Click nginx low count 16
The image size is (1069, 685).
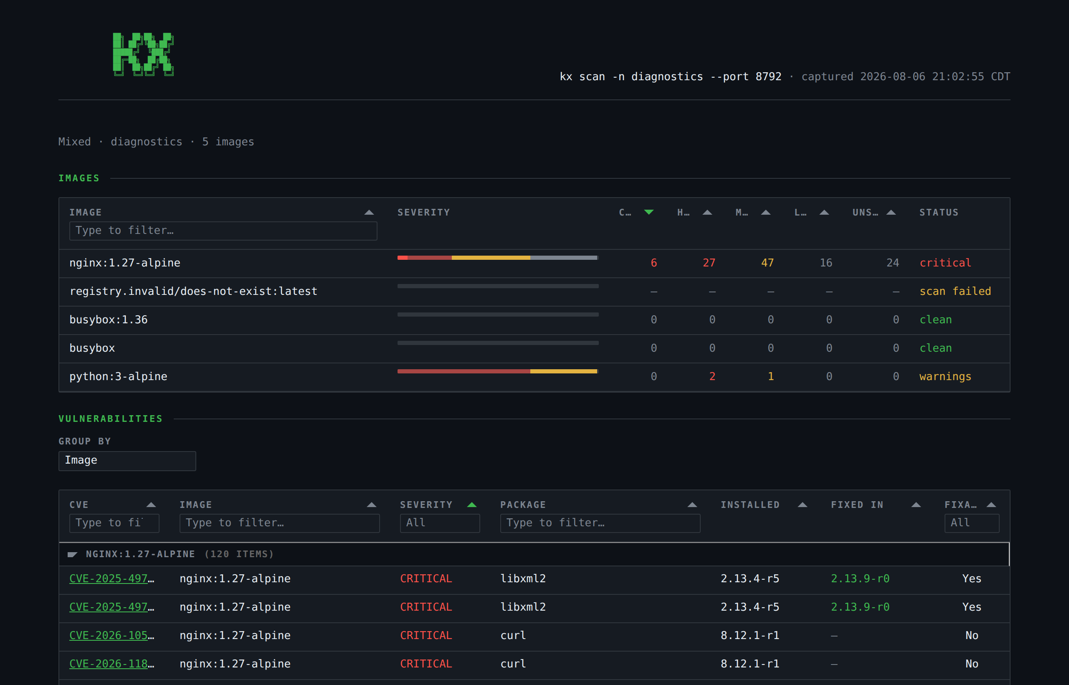pyautogui.click(x=826, y=263)
